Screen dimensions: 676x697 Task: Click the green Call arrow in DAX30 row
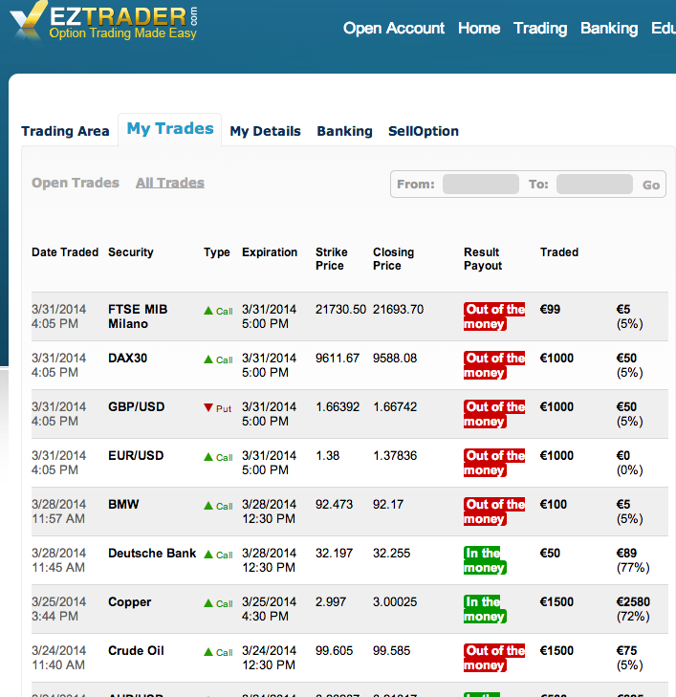point(208,359)
